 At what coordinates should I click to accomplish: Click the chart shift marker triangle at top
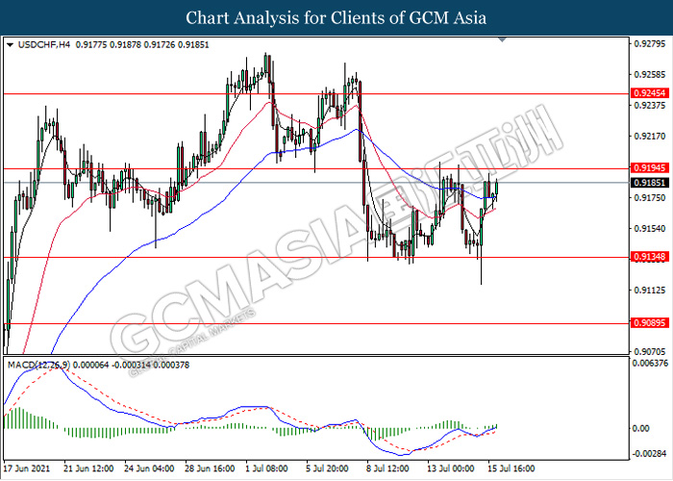(502, 40)
